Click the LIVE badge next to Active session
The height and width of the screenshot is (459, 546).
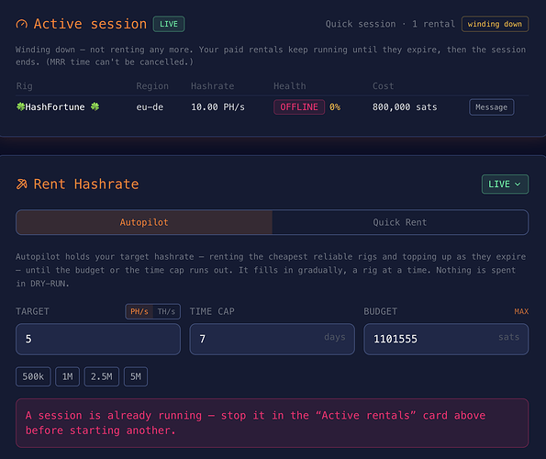click(169, 24)
